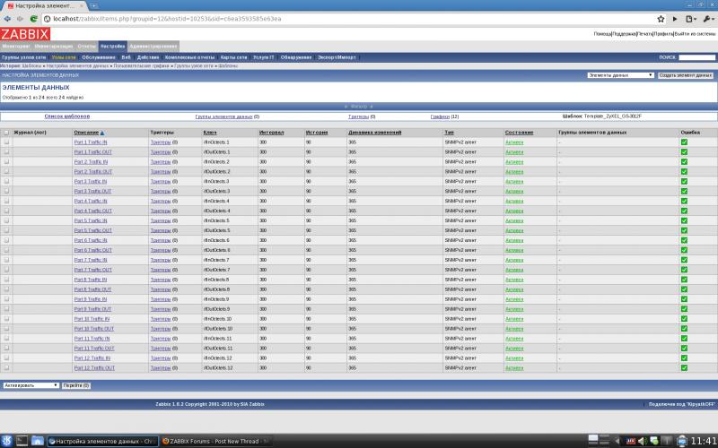The width and height of the screenshot is (718, 448).
Task: Open new browser tab button
Action: 93,6
